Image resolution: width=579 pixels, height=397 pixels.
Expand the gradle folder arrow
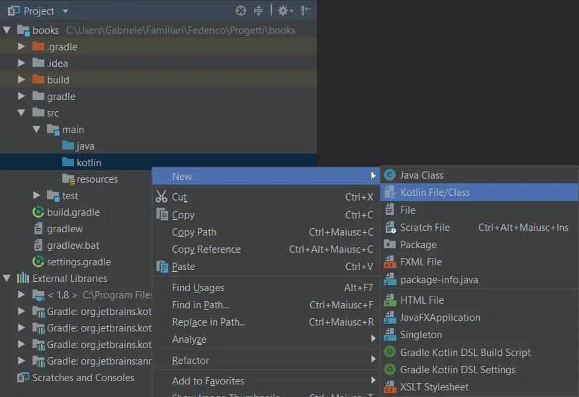tap(21, 96)
